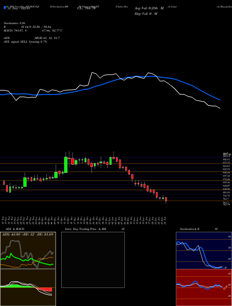Open the empty Intra Day Trading Price panel
The height and width of the screenshot is (306, 232).
coord(93,260)
